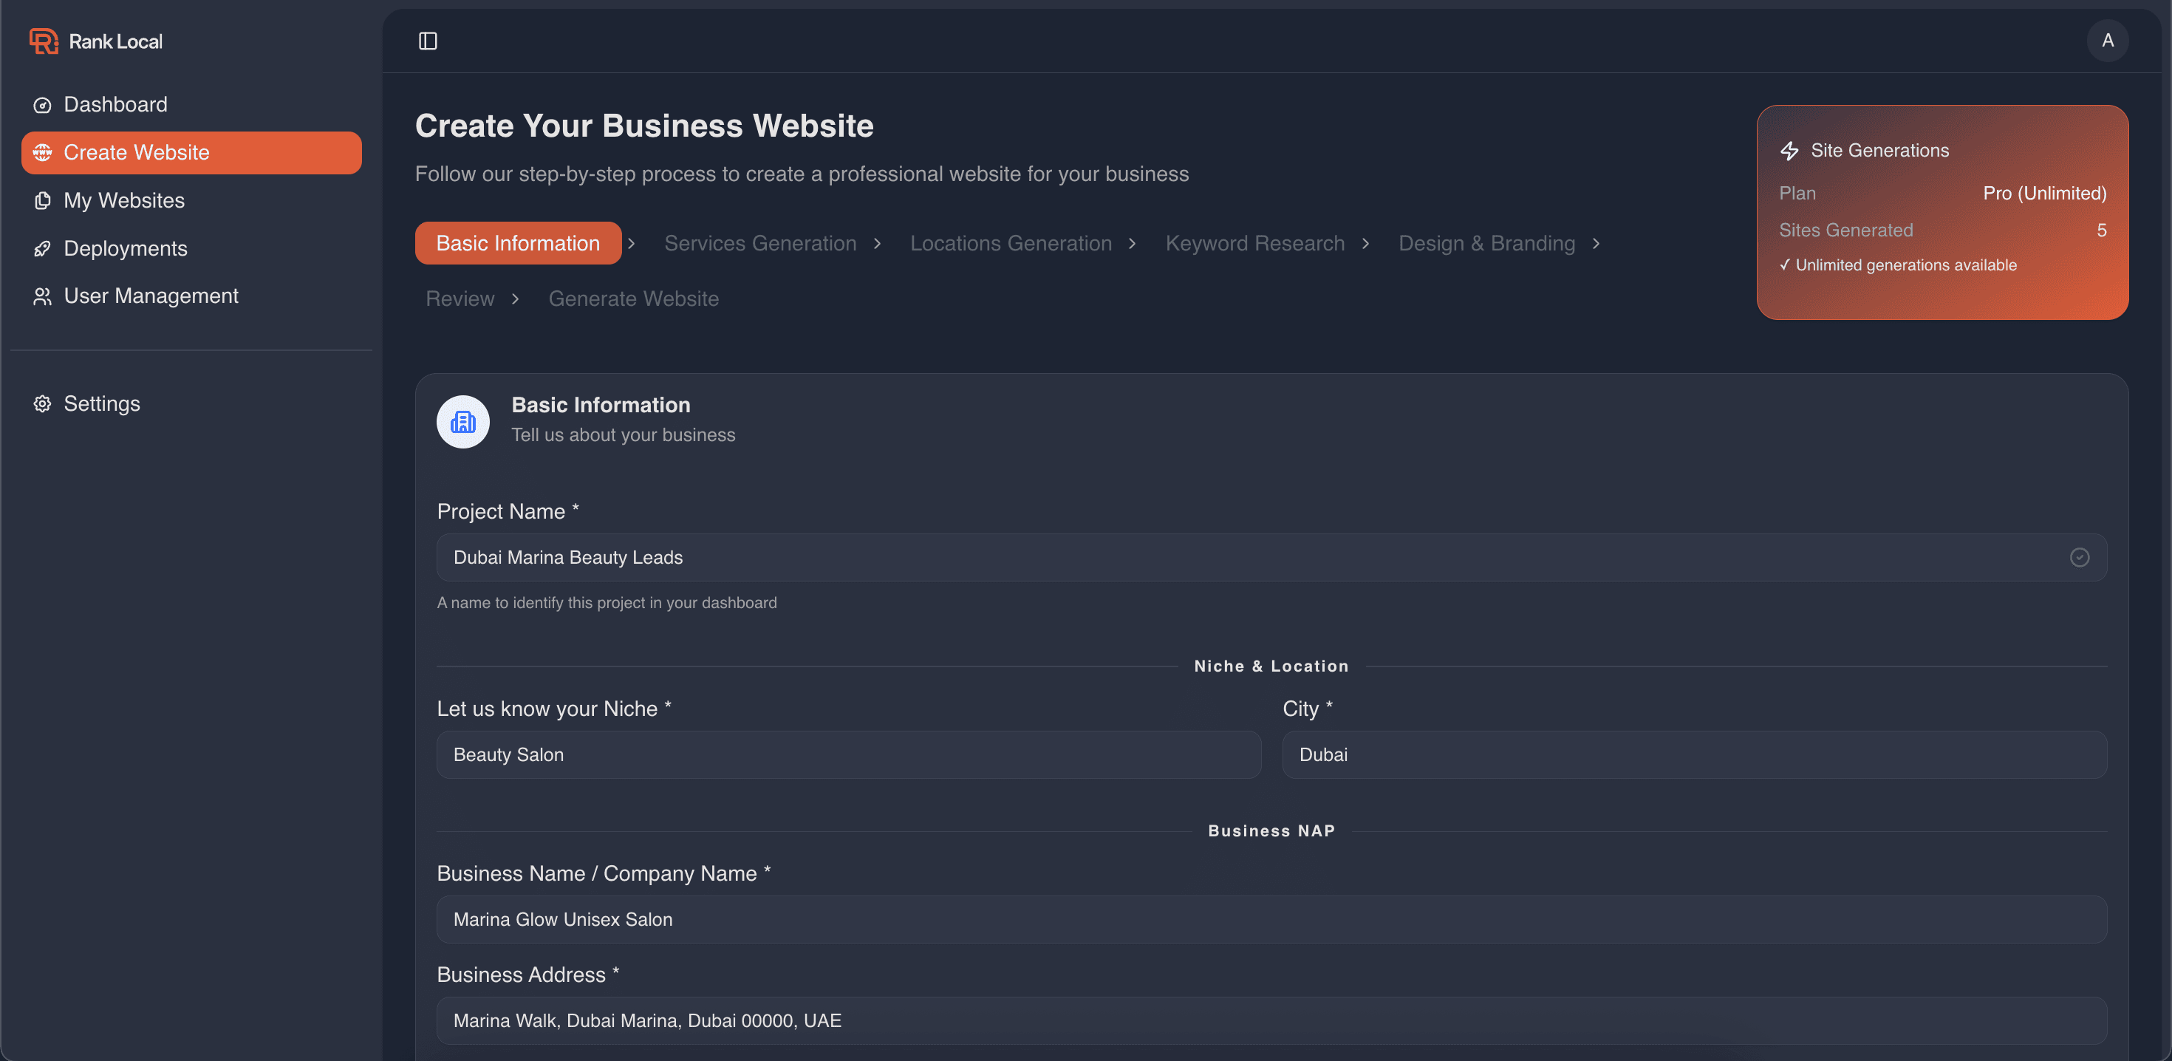Click inside the Business Address input field

coord(1265,1020)
